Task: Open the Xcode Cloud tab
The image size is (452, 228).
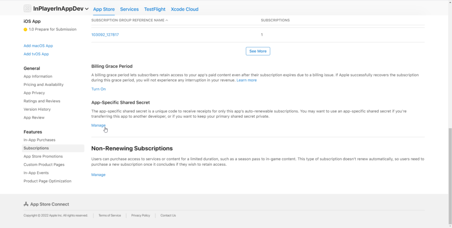Action: [185, 9]
